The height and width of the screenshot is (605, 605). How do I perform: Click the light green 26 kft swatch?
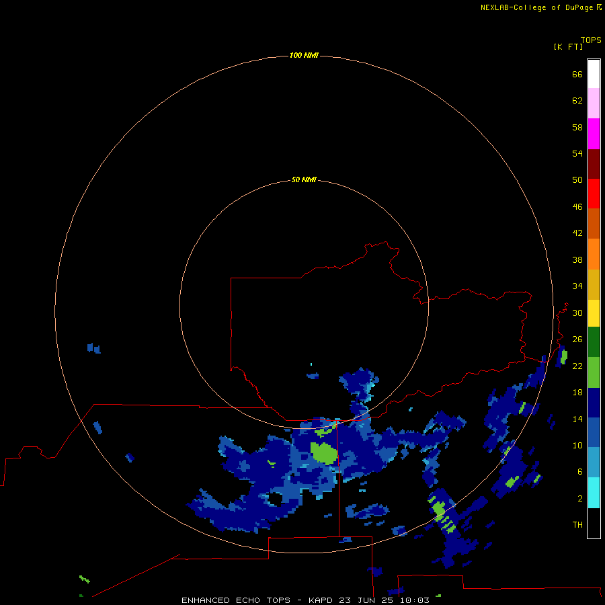[594, 372]
